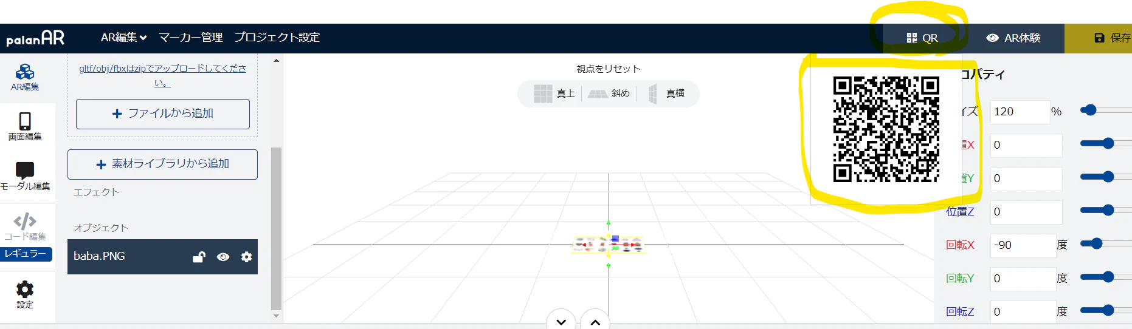Click 素材ライブラリから追加 button
This screenshot has height=329, width=1132.
pos(163,164)
